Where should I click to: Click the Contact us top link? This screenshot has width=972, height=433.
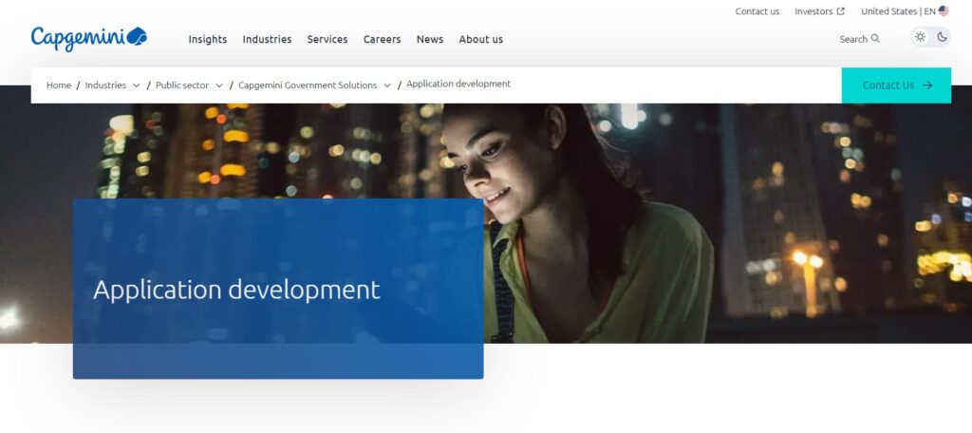(x=757, y=11)
